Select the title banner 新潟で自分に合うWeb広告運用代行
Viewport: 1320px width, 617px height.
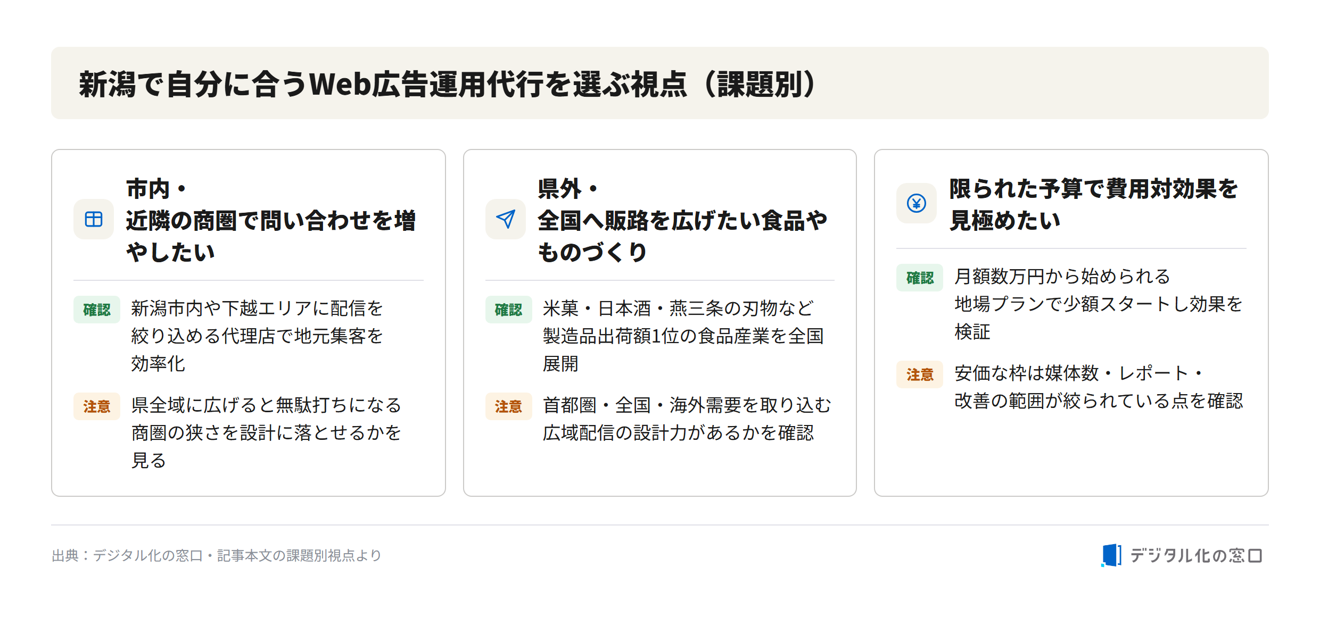pyautogui.click(x=660, y=83)
